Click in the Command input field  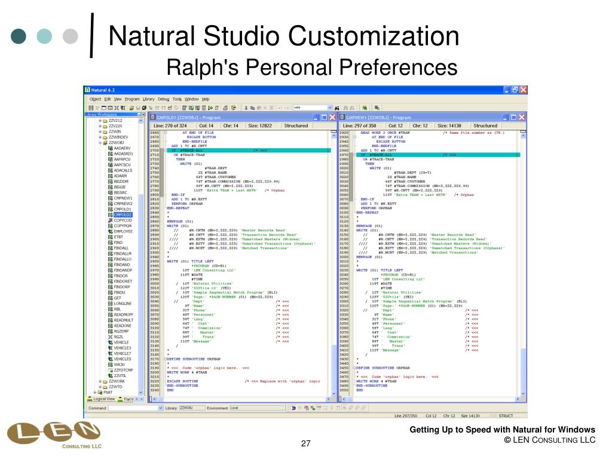tap(133, 408)
